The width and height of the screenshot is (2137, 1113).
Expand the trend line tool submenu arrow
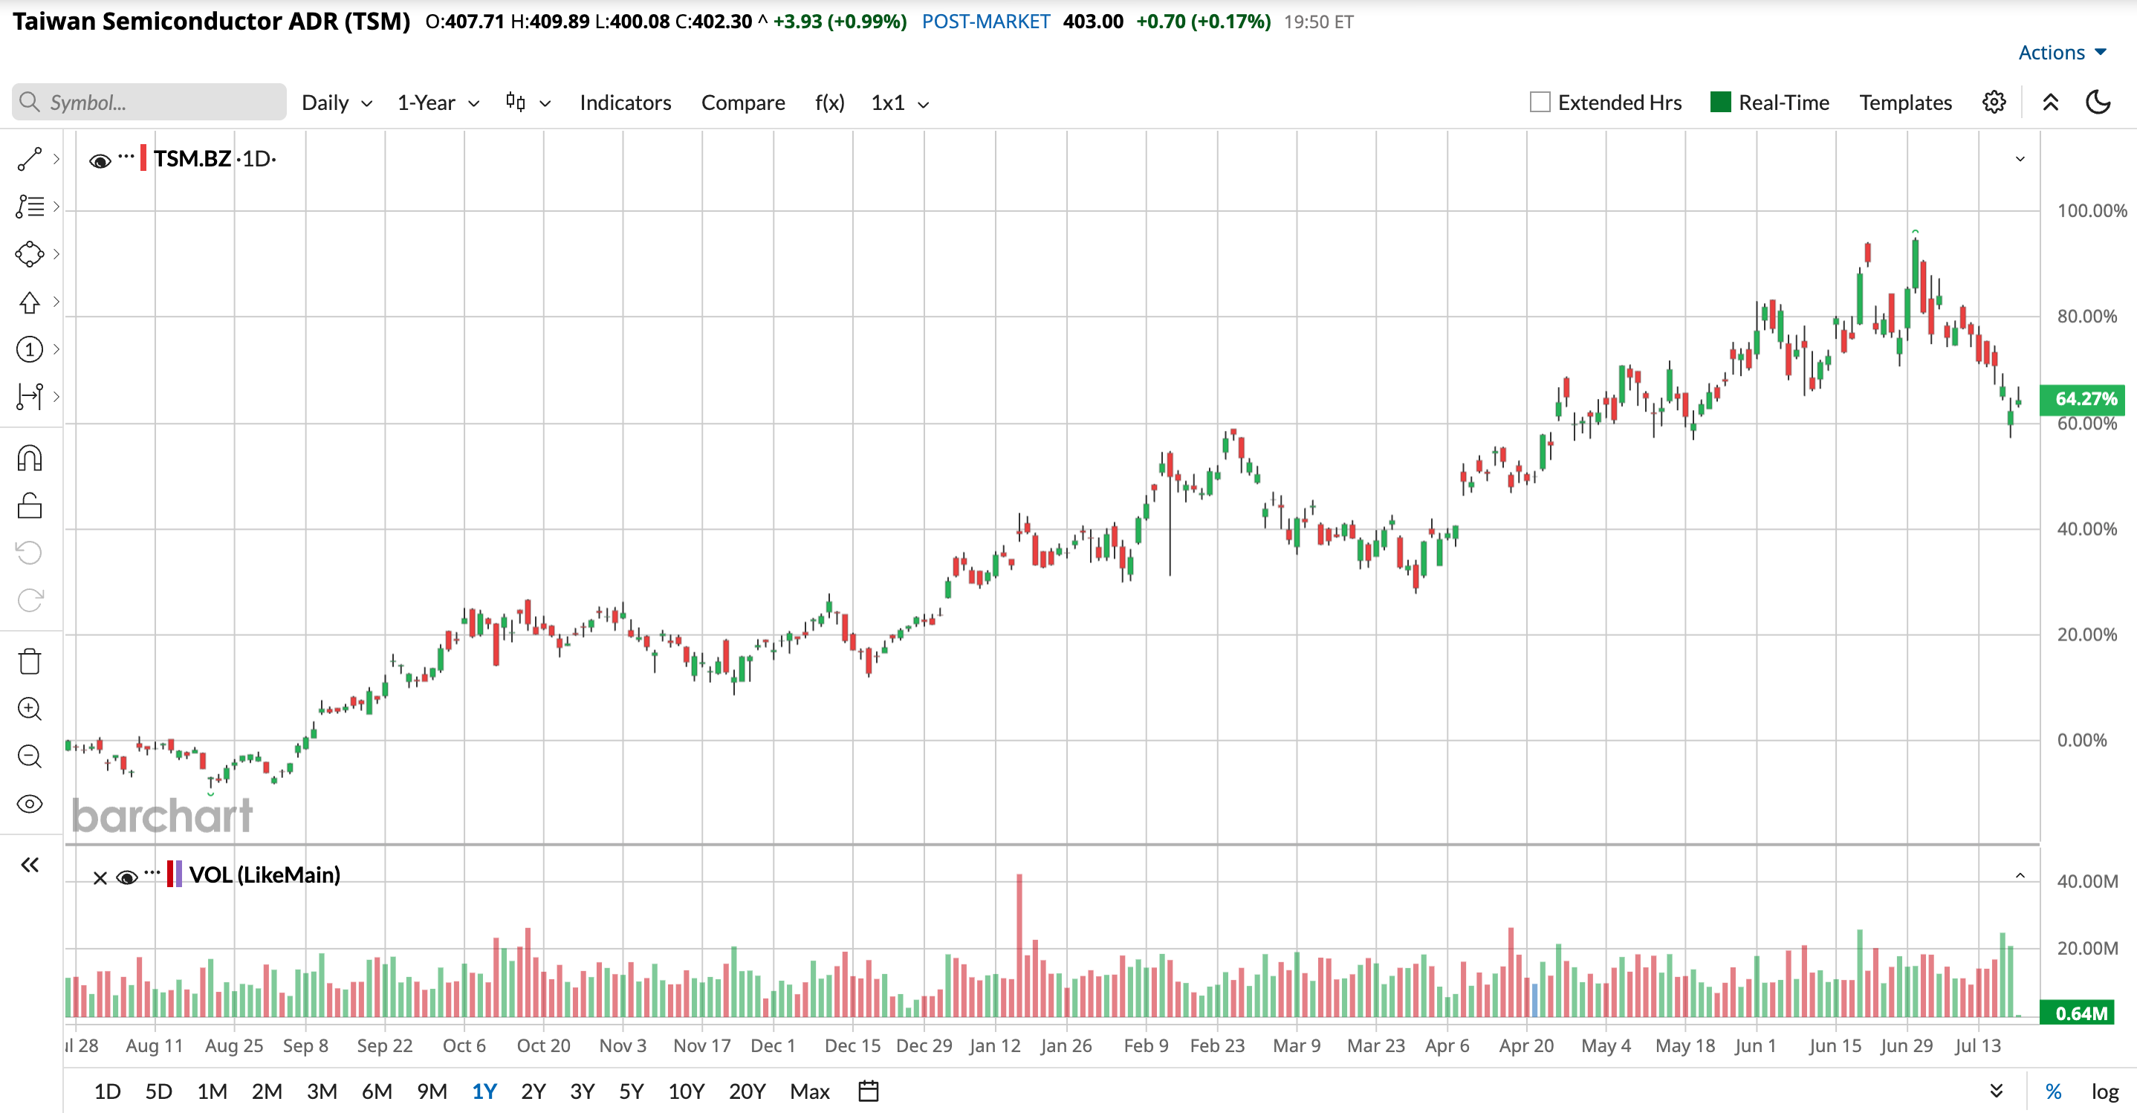click(x=56, y=158)
